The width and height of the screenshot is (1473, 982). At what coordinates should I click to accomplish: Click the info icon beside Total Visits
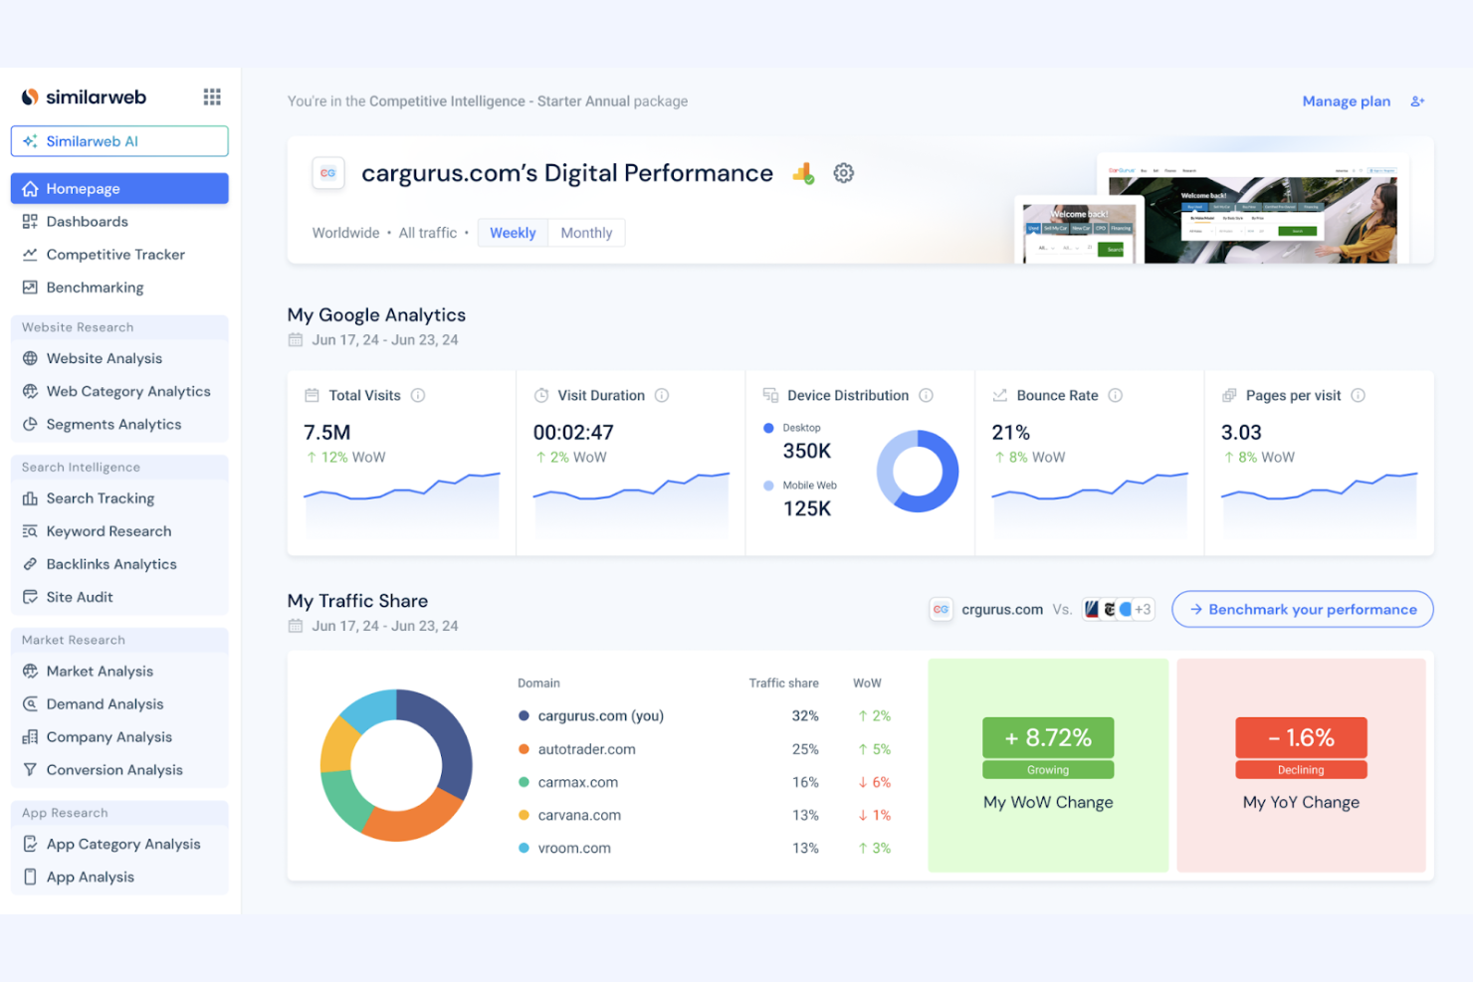click(418, 395)
